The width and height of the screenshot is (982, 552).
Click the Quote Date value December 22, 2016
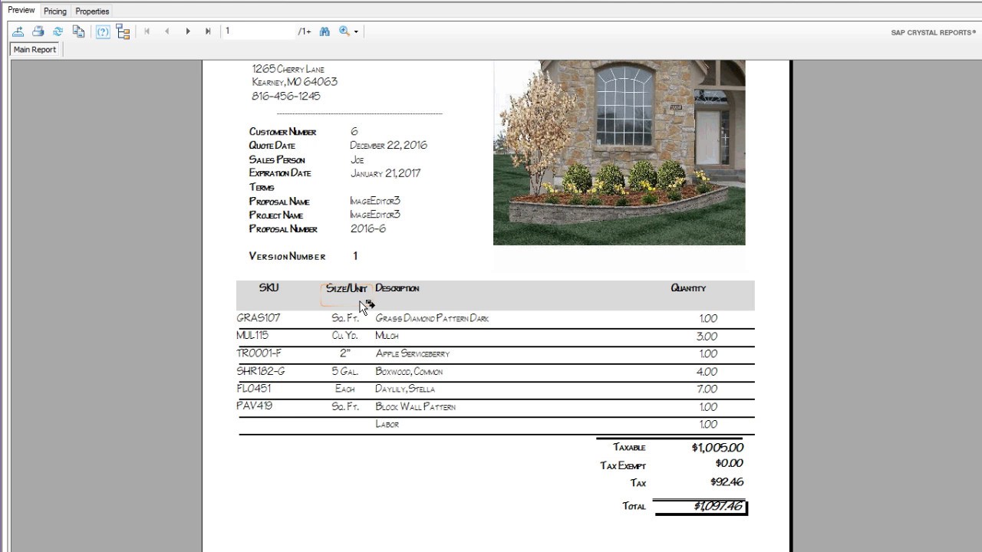tap(389, 145)
